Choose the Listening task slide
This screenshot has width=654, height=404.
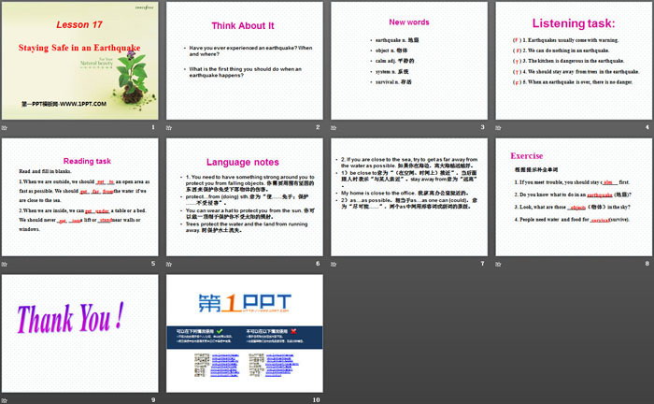(571, 60)
